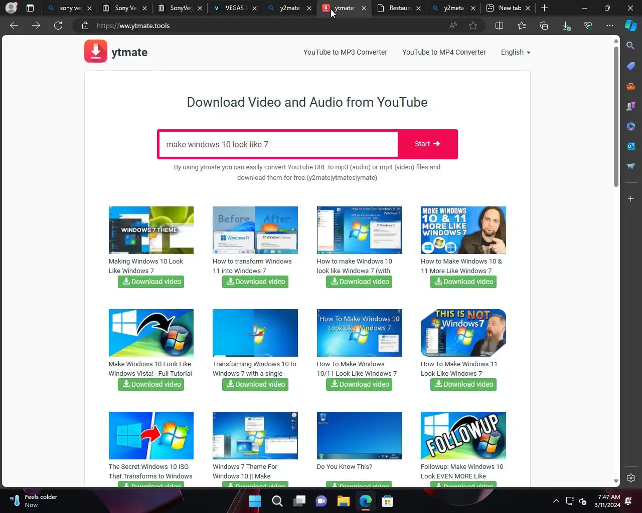
Task: Expand the English language dropdown
Action: 516,52
